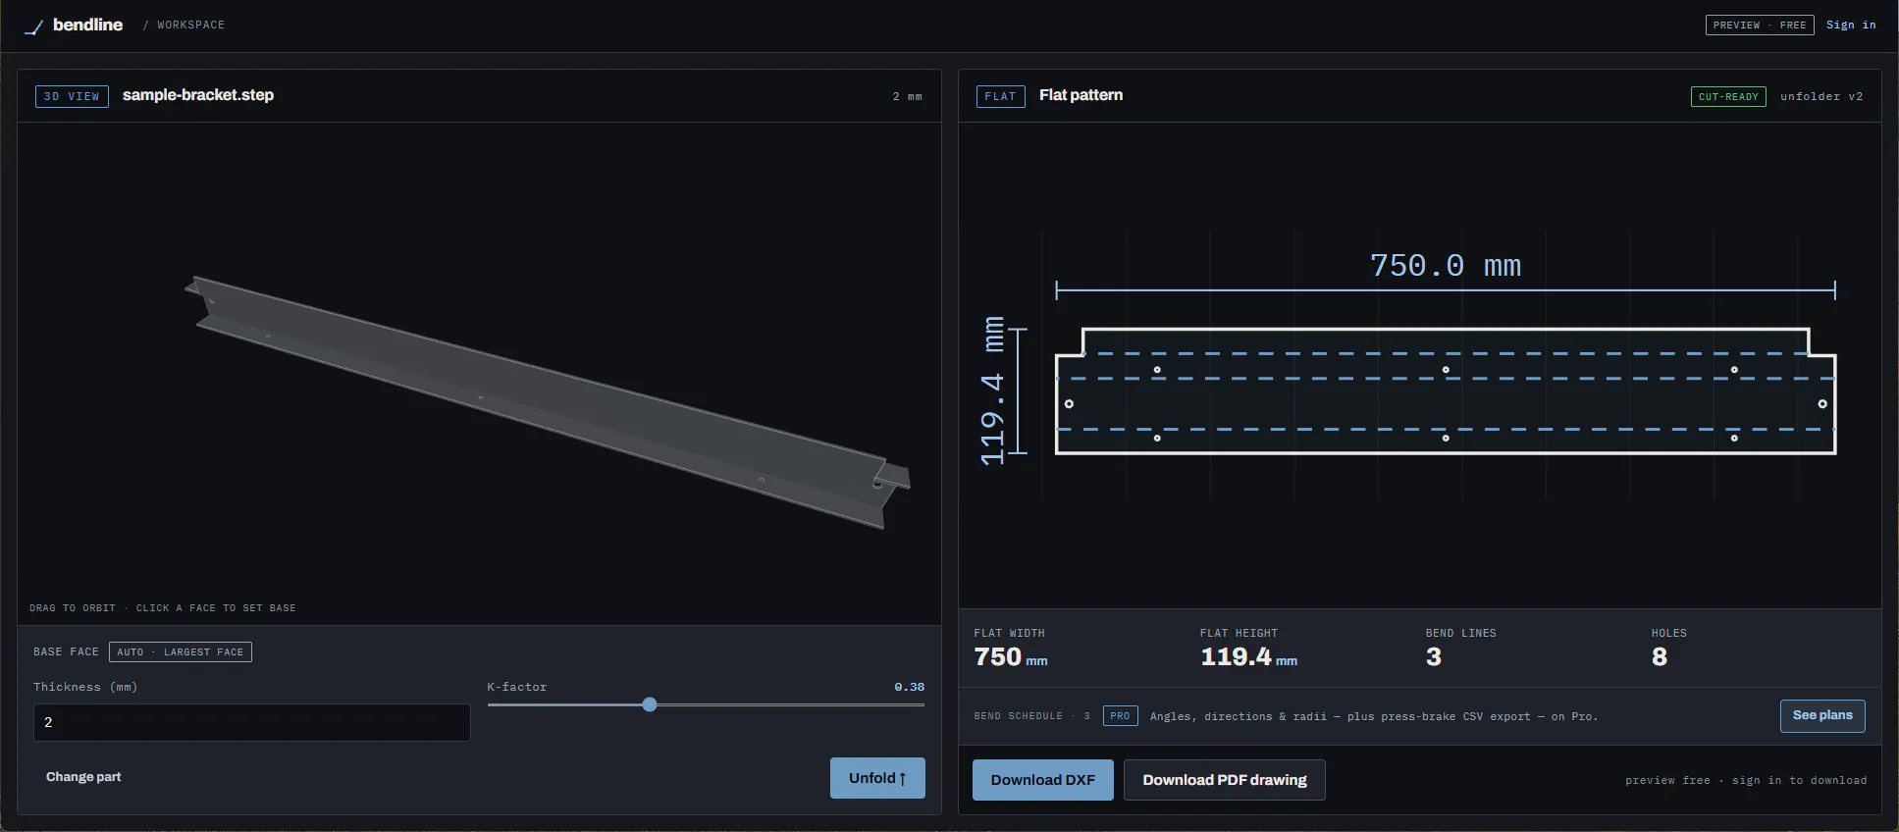1899x832 pixels.
Task: Open the WORKSPACE breadcrumb
Action: tap(190, 25)
